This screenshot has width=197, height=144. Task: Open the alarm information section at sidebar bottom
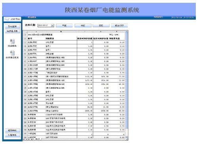13,135
